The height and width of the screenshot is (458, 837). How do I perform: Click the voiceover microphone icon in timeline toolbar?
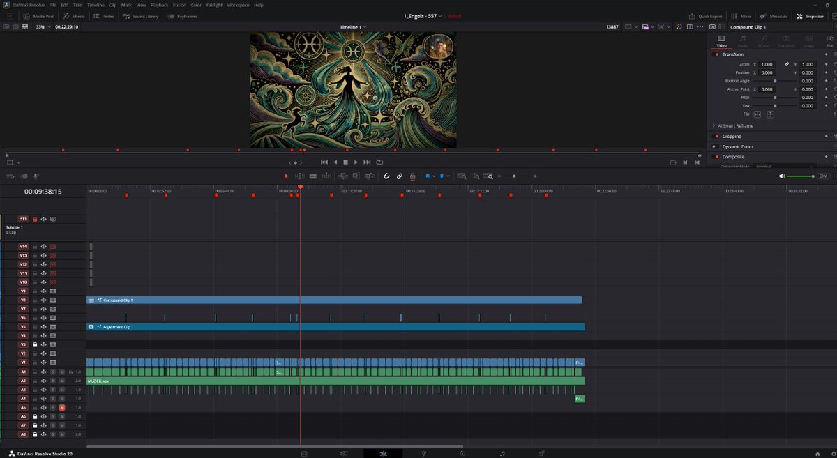pos(37,176)
